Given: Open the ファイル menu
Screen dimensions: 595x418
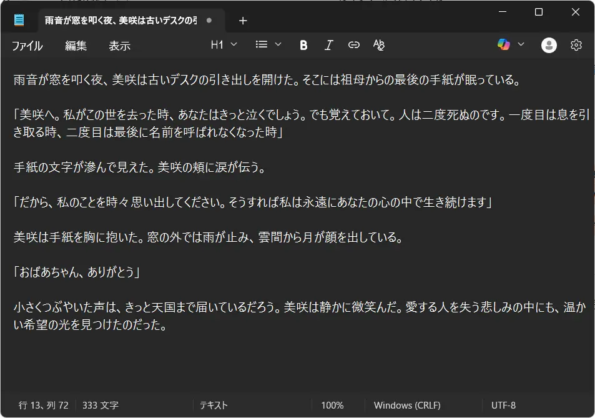Looking at the screenshot, I should (x=27, y=46).
